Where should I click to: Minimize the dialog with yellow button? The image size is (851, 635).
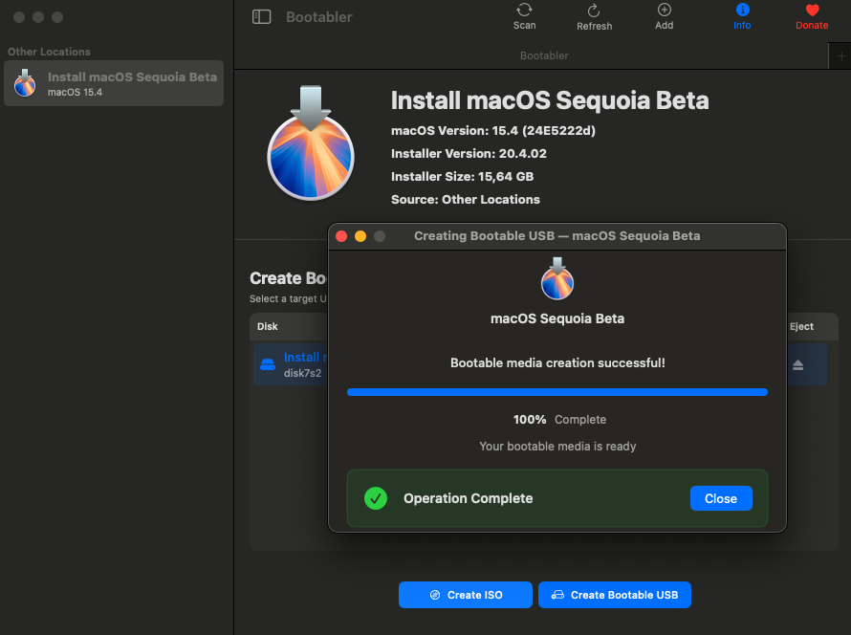[360, 236]
